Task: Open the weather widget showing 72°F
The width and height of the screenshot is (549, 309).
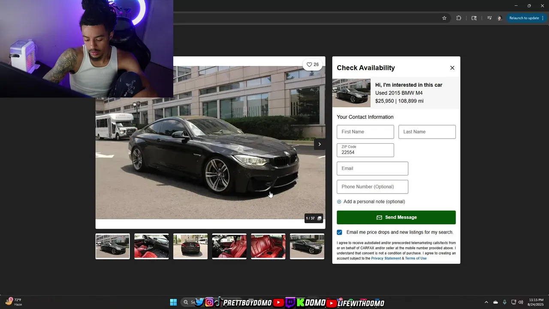Action: 14,302
